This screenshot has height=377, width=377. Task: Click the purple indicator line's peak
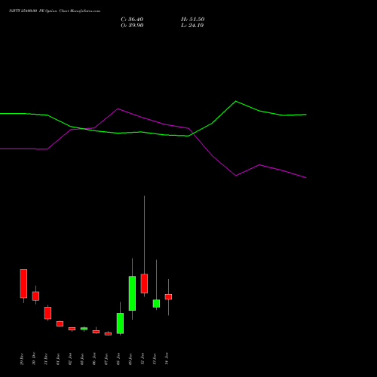tap(118, 109)
